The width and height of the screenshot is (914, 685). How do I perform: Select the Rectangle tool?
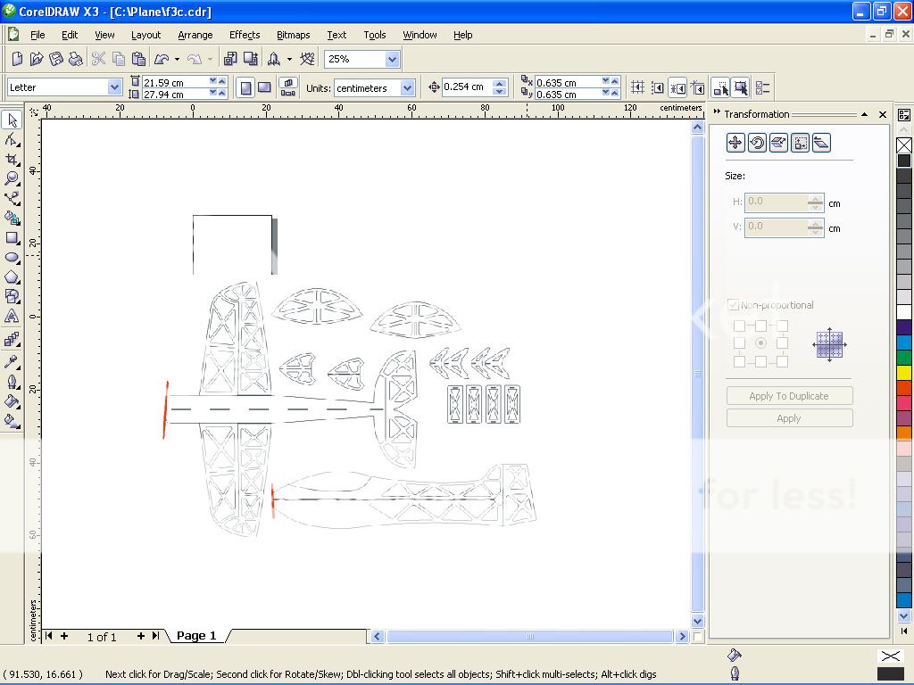tap(12, 237)
